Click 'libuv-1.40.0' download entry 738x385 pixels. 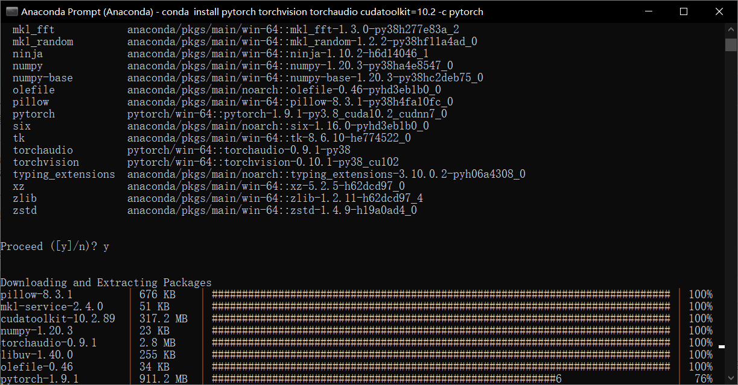coord(37,355)
